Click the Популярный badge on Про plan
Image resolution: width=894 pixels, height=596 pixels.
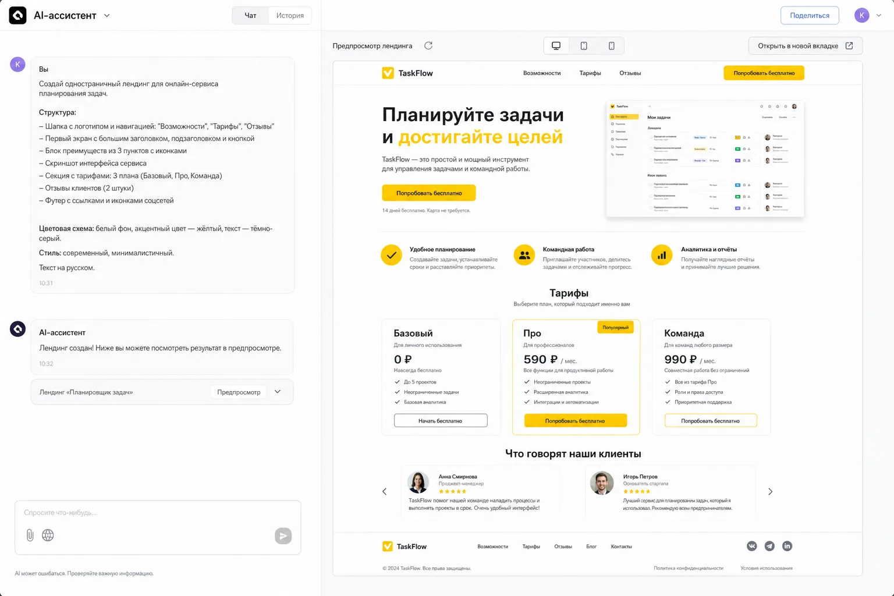[x=615, y=328]
